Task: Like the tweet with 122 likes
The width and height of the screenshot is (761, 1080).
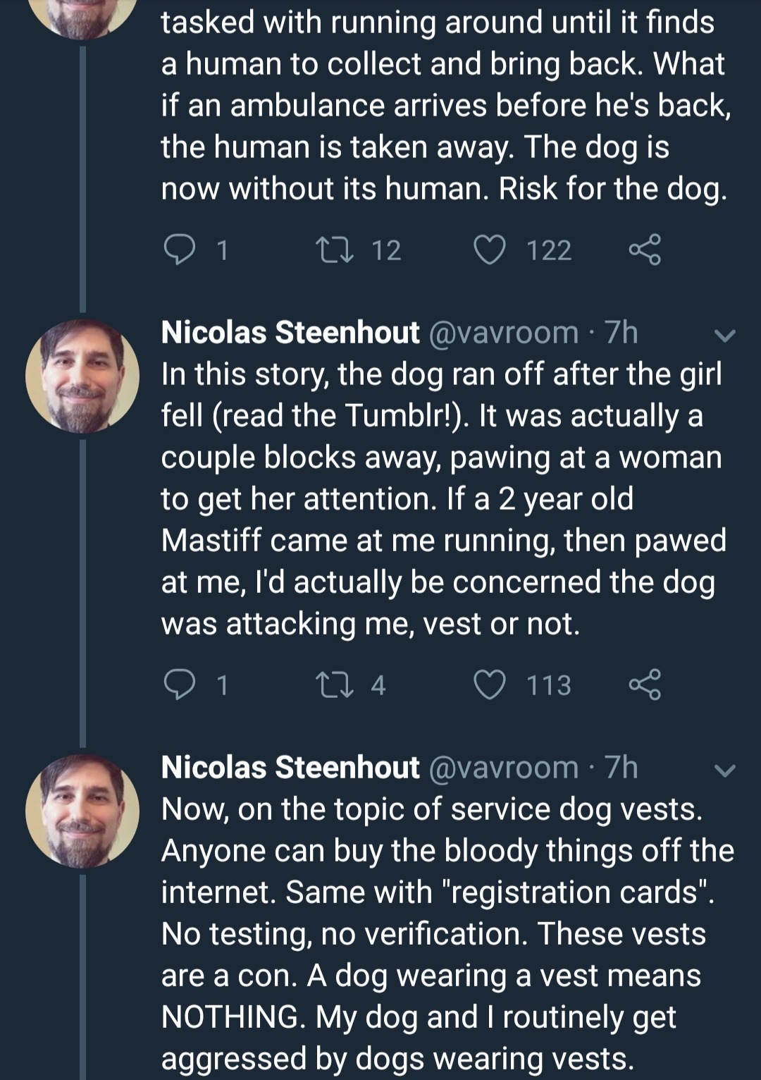Action: 489,250
